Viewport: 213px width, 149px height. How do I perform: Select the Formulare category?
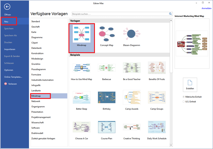click(x=36, y=74)
